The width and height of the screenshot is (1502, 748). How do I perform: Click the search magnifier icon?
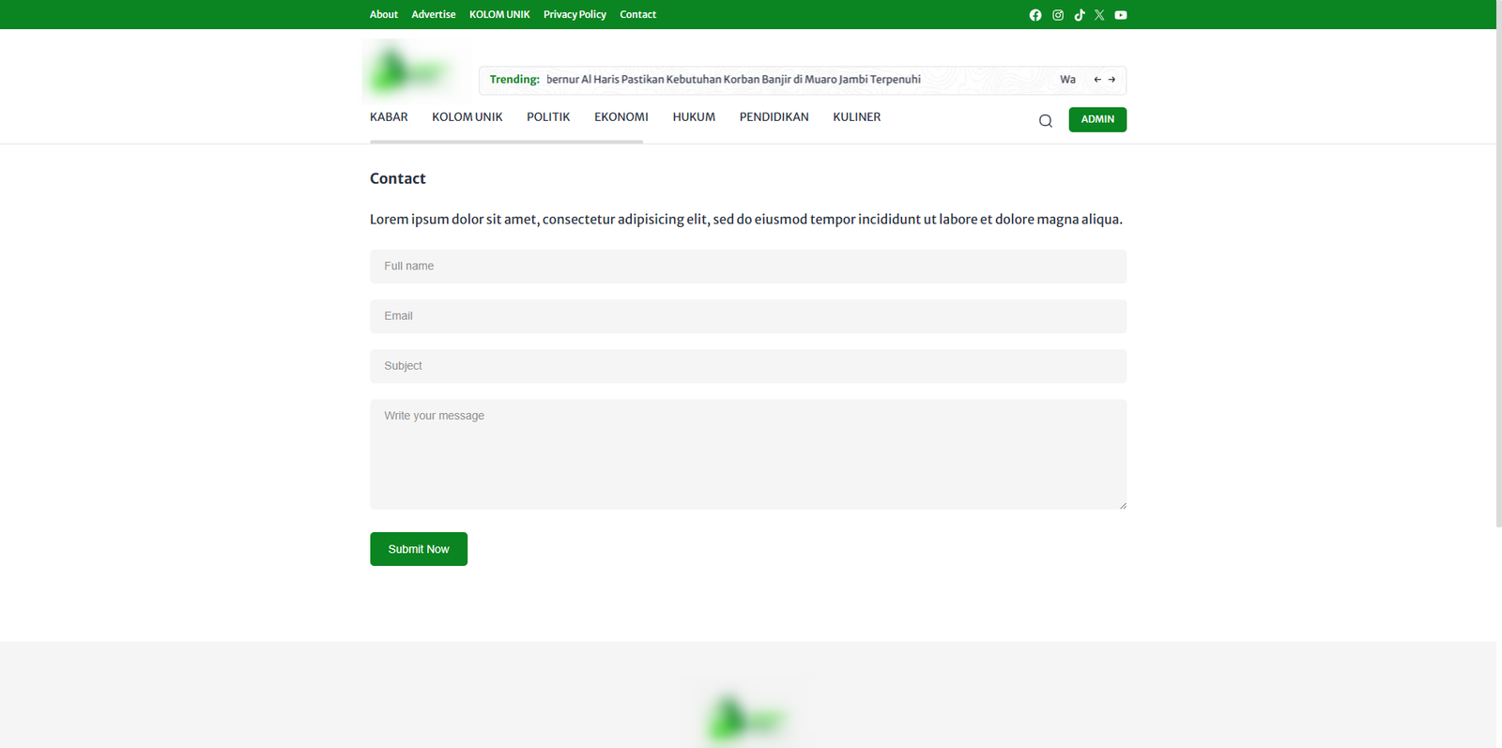[1045, 121]
